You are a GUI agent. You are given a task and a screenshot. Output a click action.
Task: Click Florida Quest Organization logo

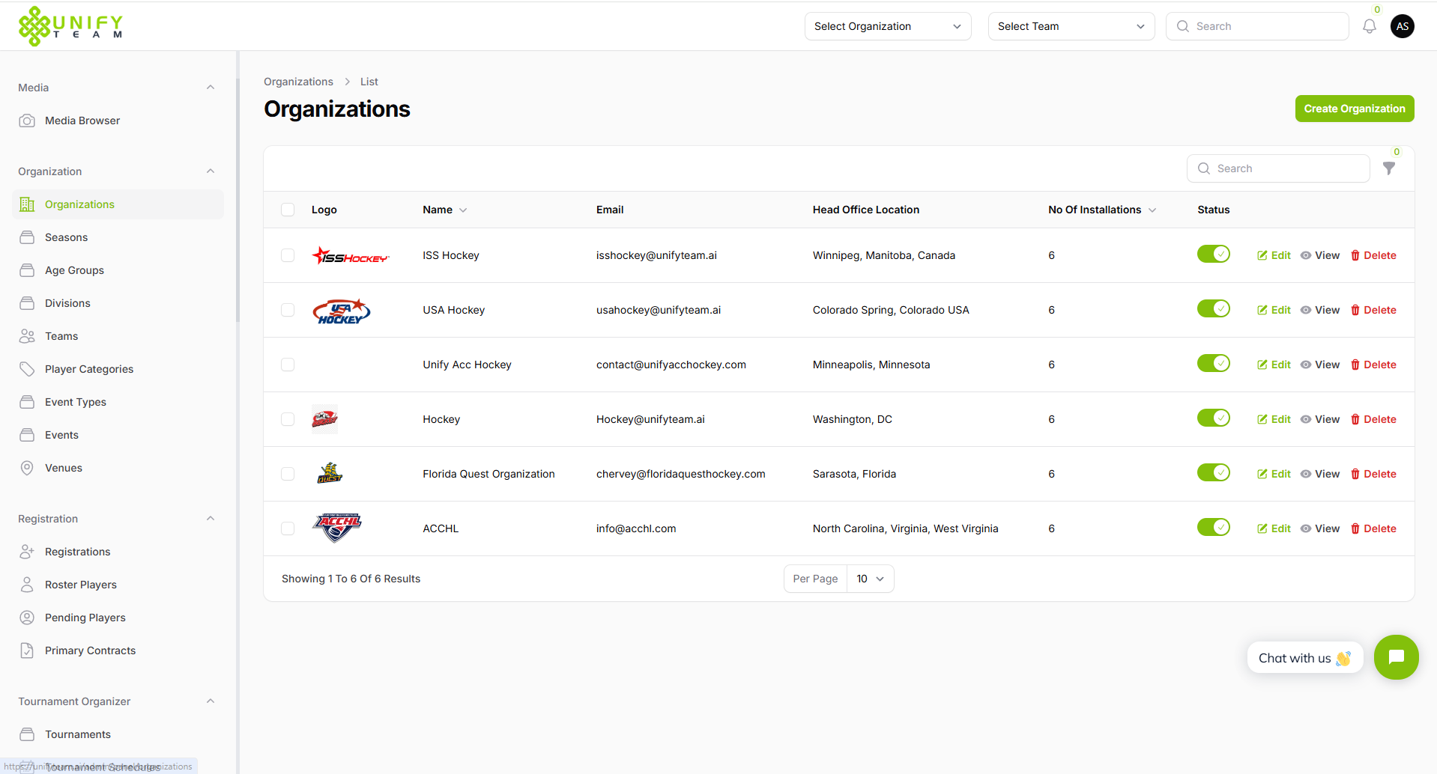pyautogui.click(x=329, y=474)
